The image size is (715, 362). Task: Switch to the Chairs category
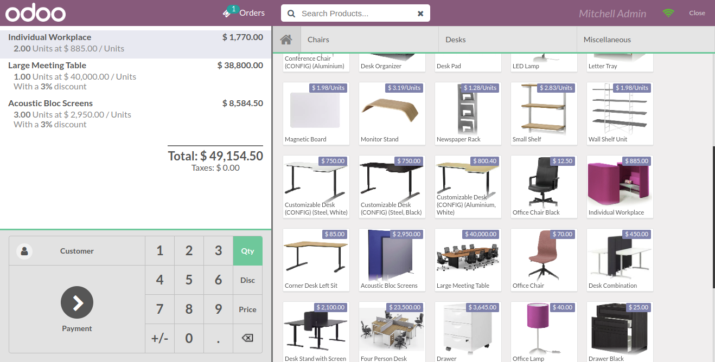[x=369, y=40]
